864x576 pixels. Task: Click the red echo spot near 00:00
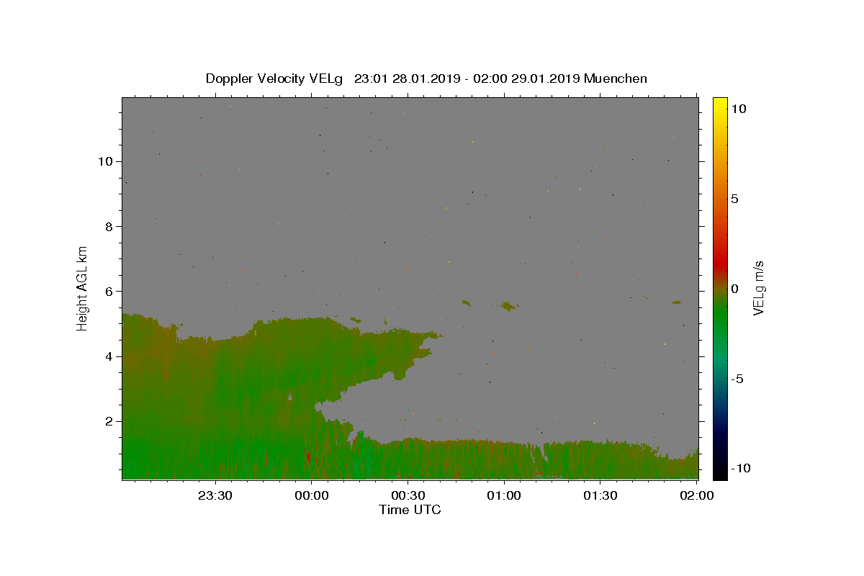coord(308,457)
